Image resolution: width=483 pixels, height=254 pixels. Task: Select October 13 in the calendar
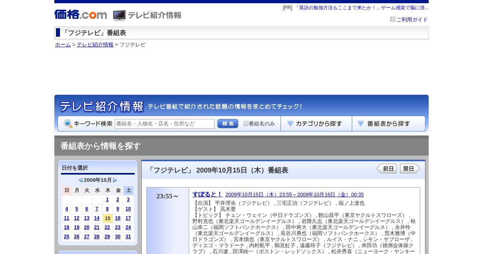click(87, 218)
